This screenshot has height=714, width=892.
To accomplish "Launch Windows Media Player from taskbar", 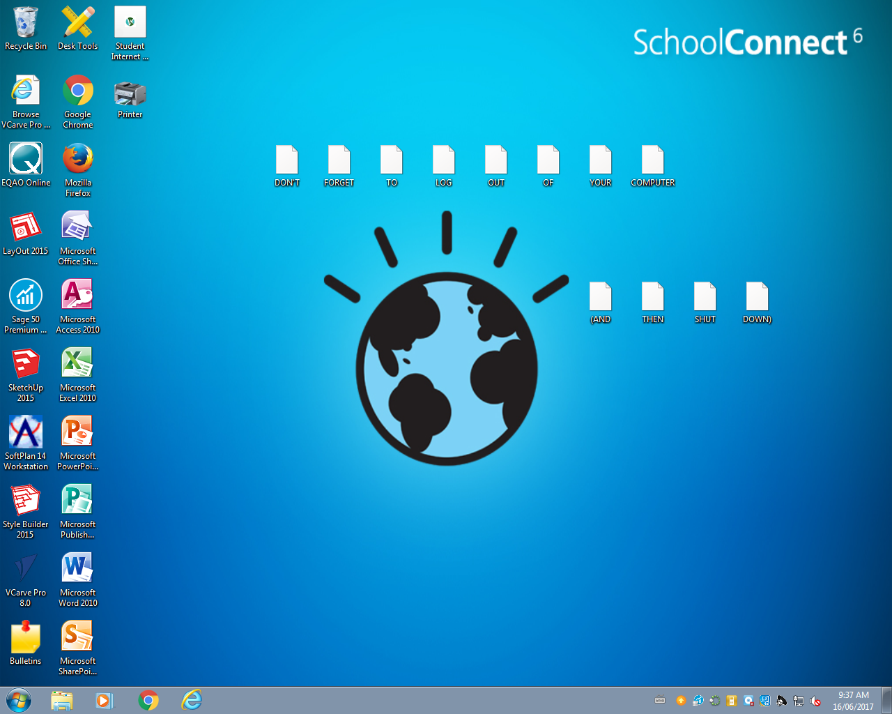I will [105, 700].
